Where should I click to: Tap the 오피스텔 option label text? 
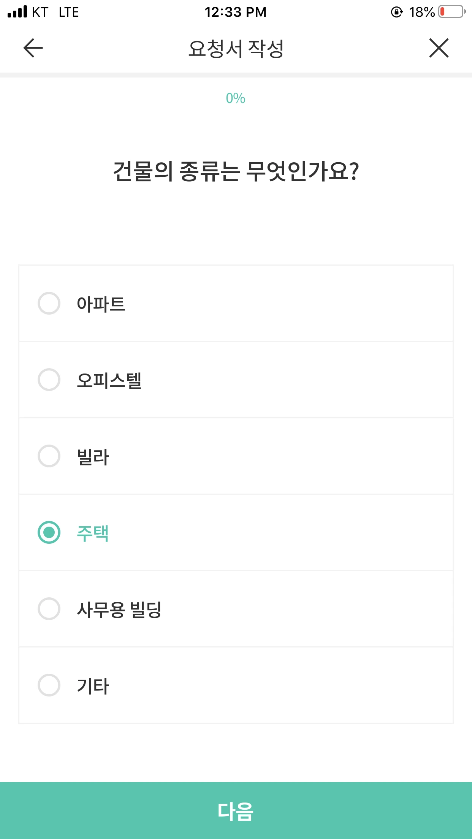[109, 380]
